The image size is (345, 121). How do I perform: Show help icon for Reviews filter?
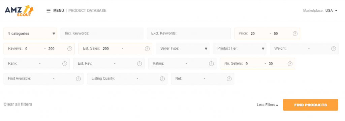[x=70, y=49]
